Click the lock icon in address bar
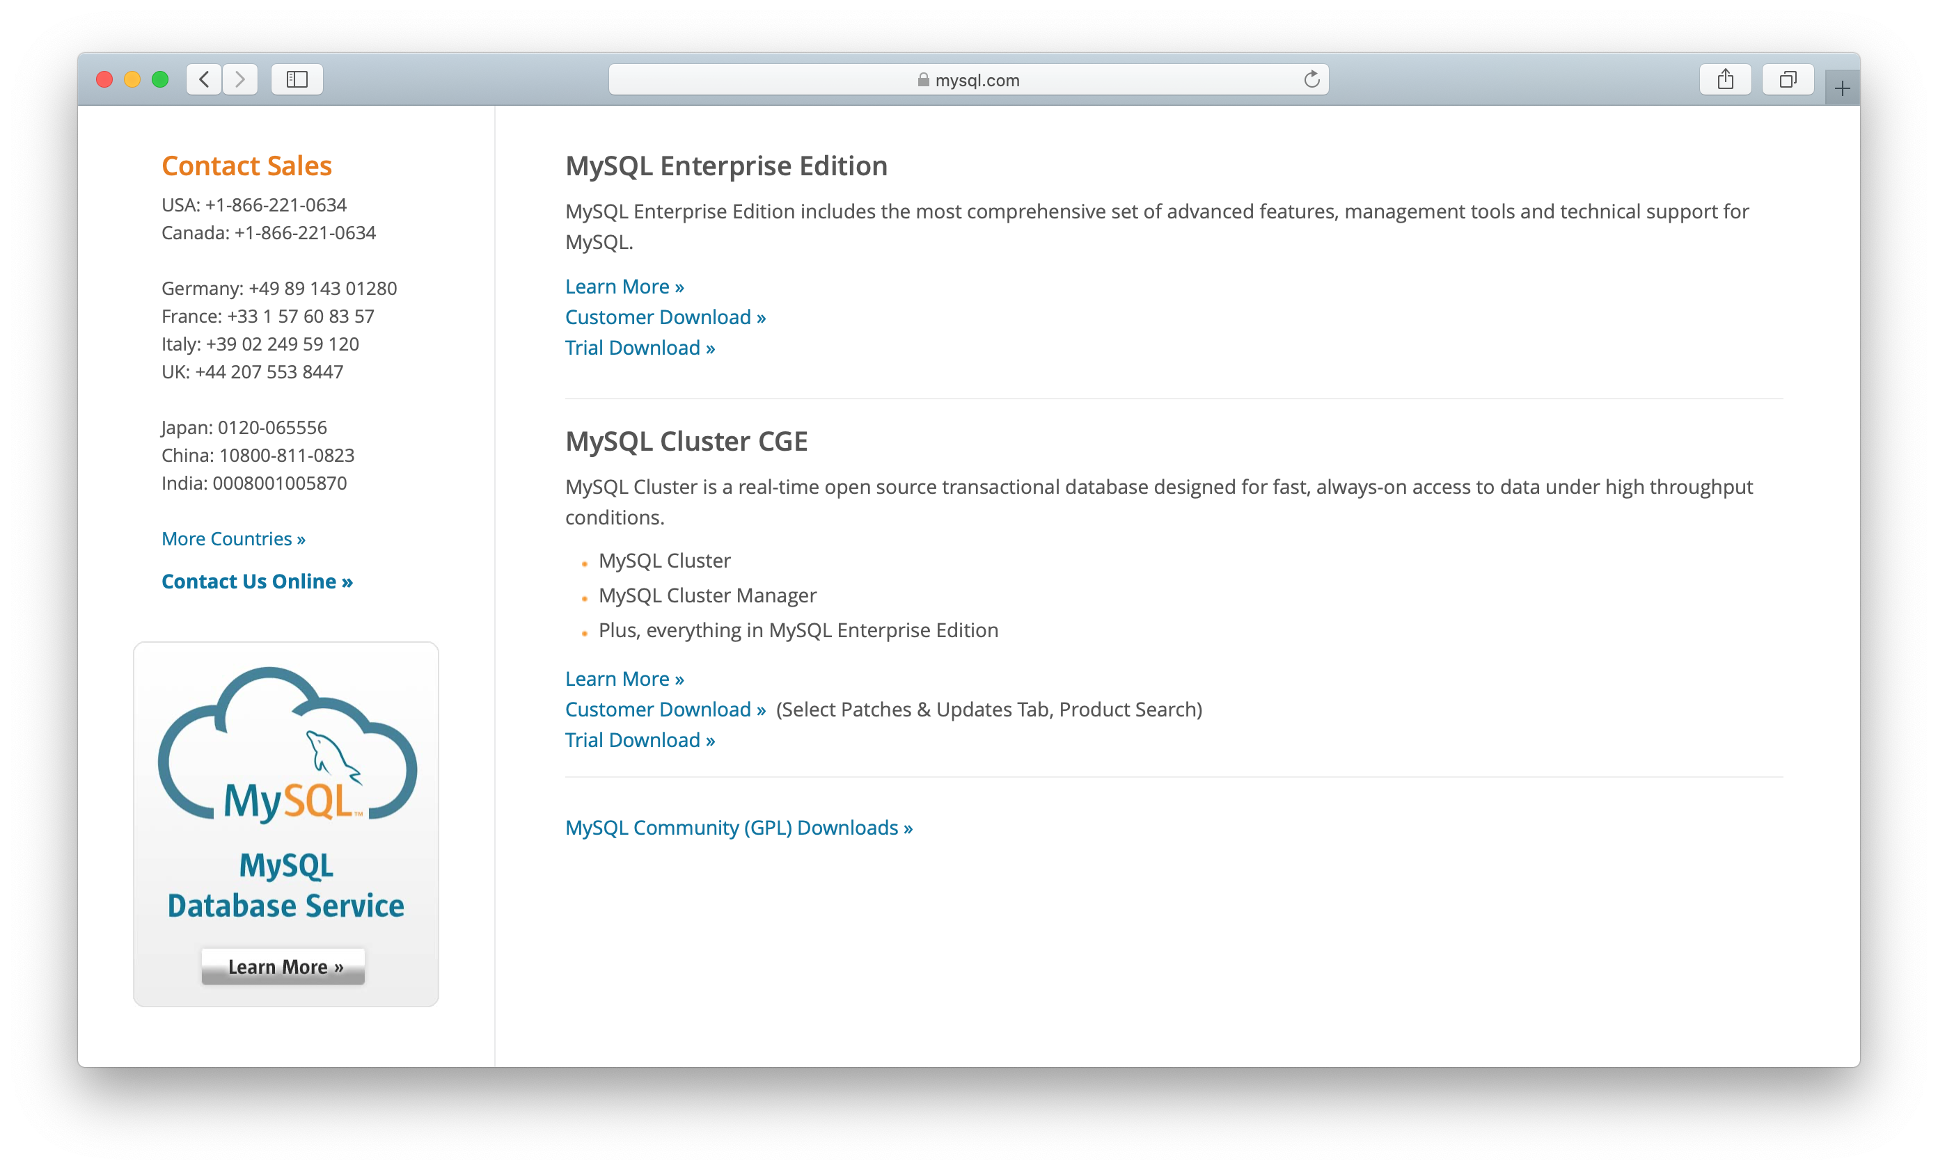The image size is (1938, 1170). [x=923, y=80]
